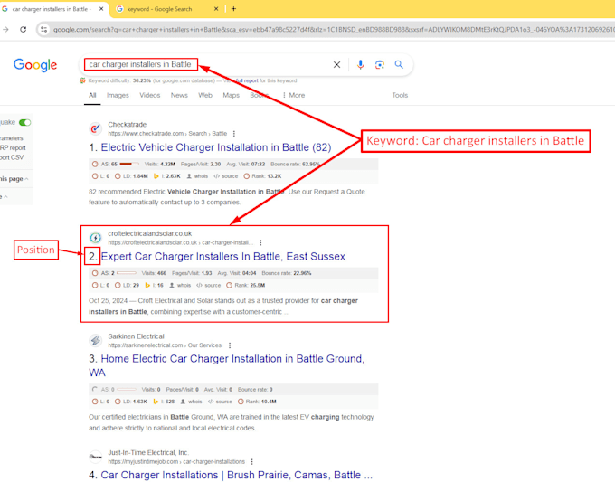This screenshot has width=615, height=482.
Task: Click the Sarkinen Electrical favicon
Action: [x=95, y=340]
